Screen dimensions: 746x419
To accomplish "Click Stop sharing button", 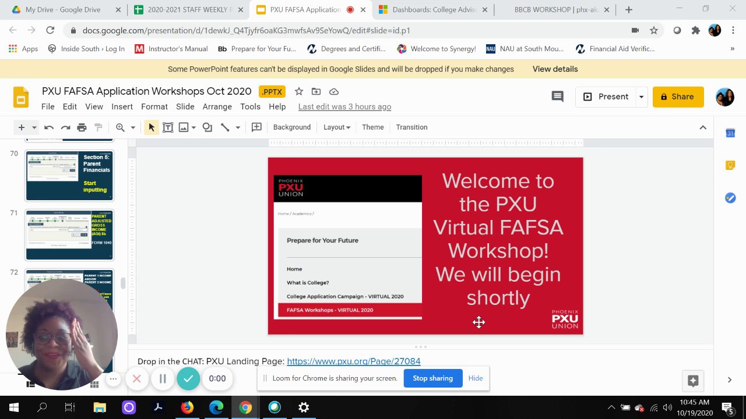I will pos(433,378).
